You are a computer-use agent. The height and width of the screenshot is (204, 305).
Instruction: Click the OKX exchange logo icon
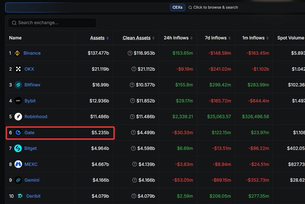[x=18, y=69]
